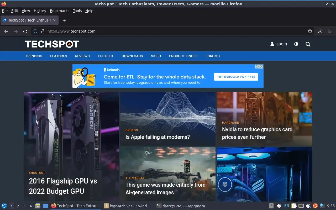
Task: Switch to virtual desktop 4
Action: click(x=31, y=206)
